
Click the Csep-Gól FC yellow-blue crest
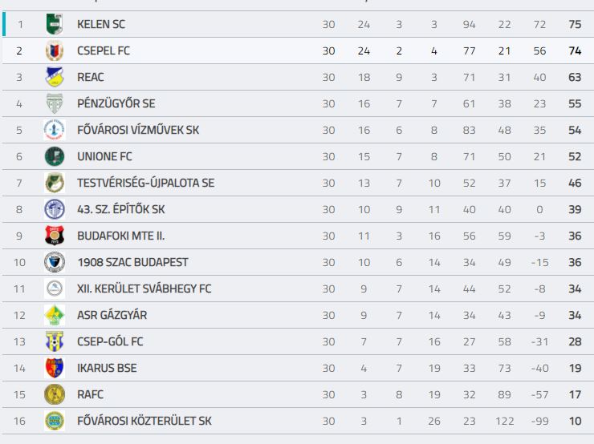(55, 341)
